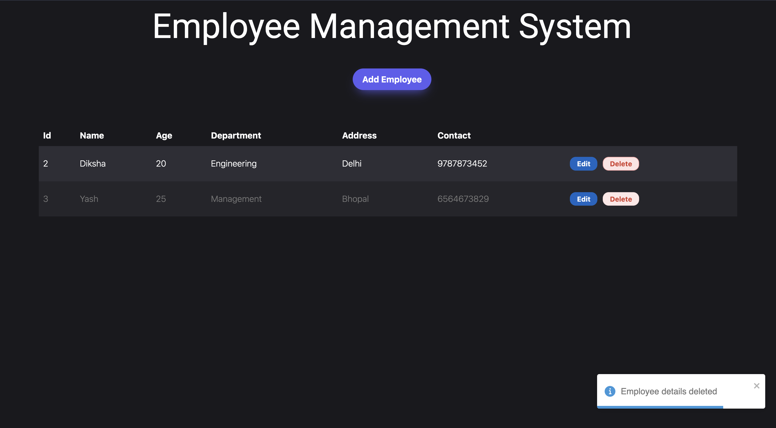Delete Diksha's employee record
Image resolution: width=776 pixels, height=428 pixels.
(621, 164)
